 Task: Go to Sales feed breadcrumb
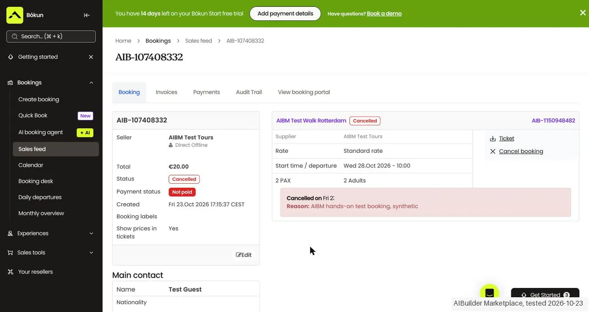(x=199, y=41)
